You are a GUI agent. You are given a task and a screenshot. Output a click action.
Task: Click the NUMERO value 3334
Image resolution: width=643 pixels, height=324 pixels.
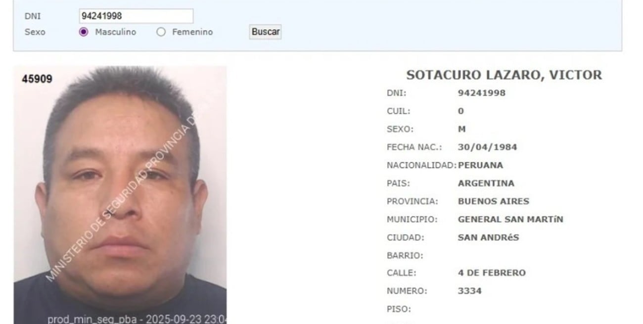[x=470, y=291]
